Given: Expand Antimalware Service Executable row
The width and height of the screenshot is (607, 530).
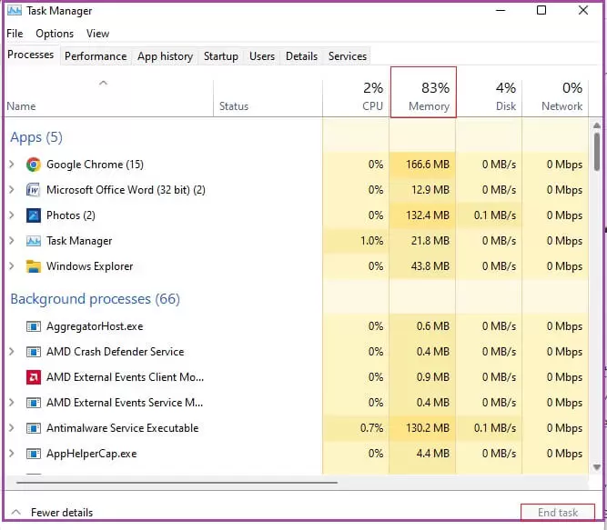Looking at the screenshot, I should (x=12, y=428).
